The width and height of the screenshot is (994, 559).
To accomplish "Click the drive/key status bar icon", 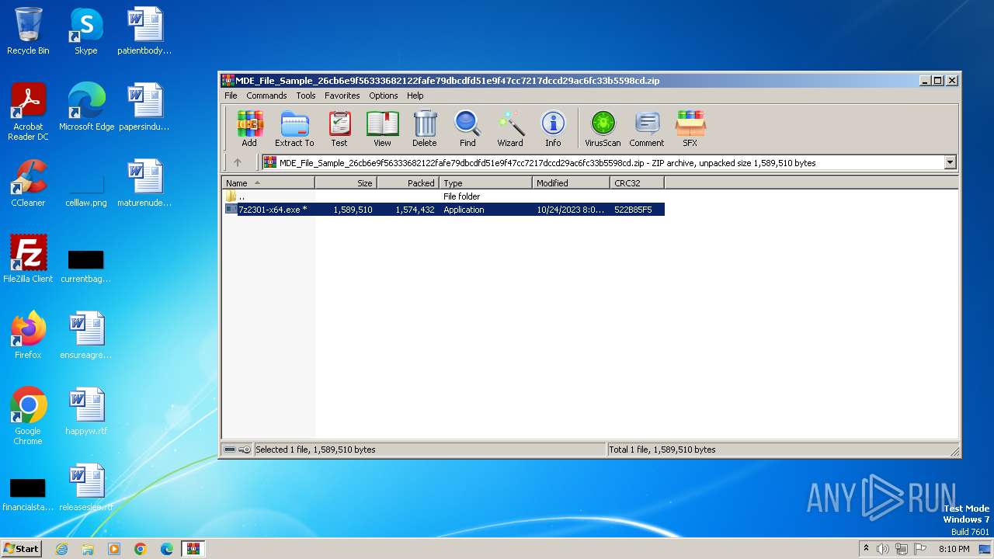I will [238, 450].
